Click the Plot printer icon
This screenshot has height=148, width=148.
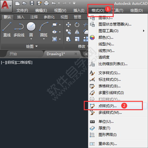[x=46, y=3]
